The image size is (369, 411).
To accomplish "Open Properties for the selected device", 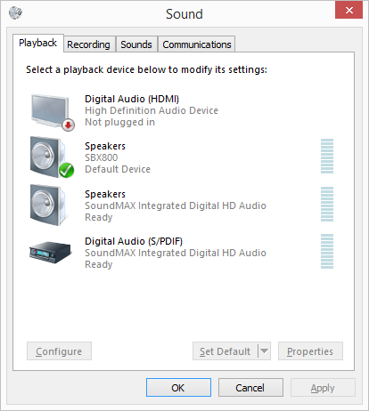I will point(310,351).
